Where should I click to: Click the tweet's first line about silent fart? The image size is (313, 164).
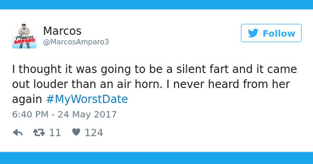(154, 70)
